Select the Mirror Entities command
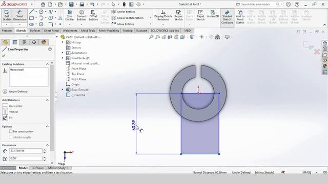The height and width of the screenshot is (184, 328). tap(123, 12)
